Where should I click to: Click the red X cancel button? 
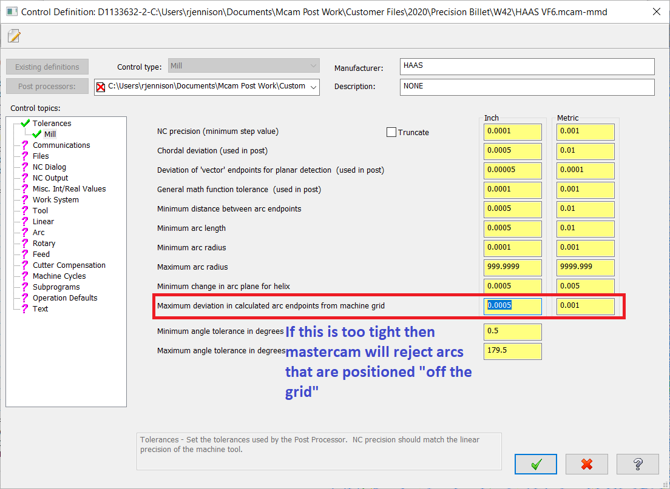tap(586, 464)
